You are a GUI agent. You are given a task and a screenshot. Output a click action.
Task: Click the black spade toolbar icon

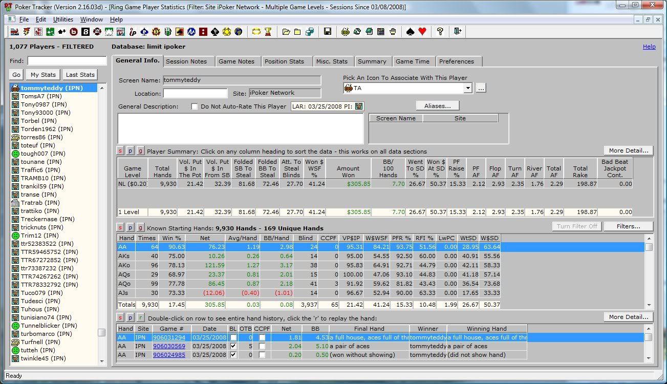(410, 32)
